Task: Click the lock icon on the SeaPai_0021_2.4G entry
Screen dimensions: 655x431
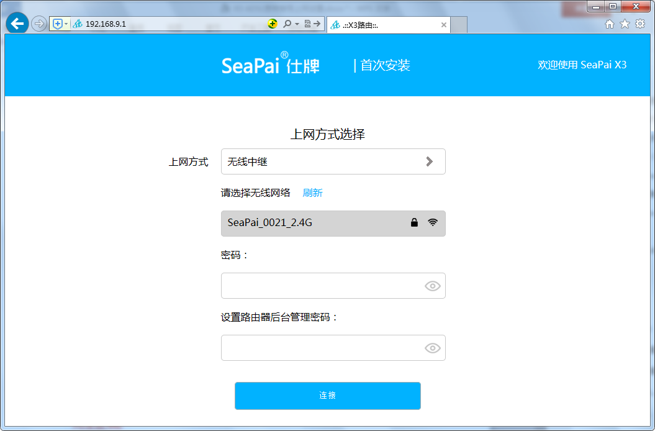Action: tap(413, 223)
